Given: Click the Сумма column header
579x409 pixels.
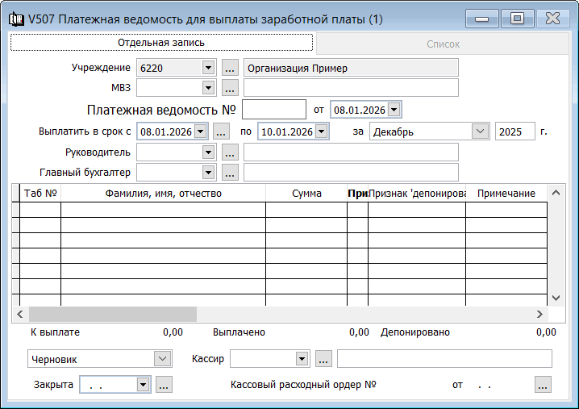Looking at the screenshot, I should click(x=306, y=193).
